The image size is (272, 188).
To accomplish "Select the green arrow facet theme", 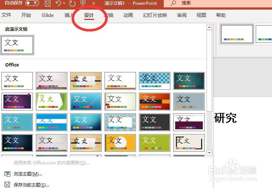I will pos(51,102).
